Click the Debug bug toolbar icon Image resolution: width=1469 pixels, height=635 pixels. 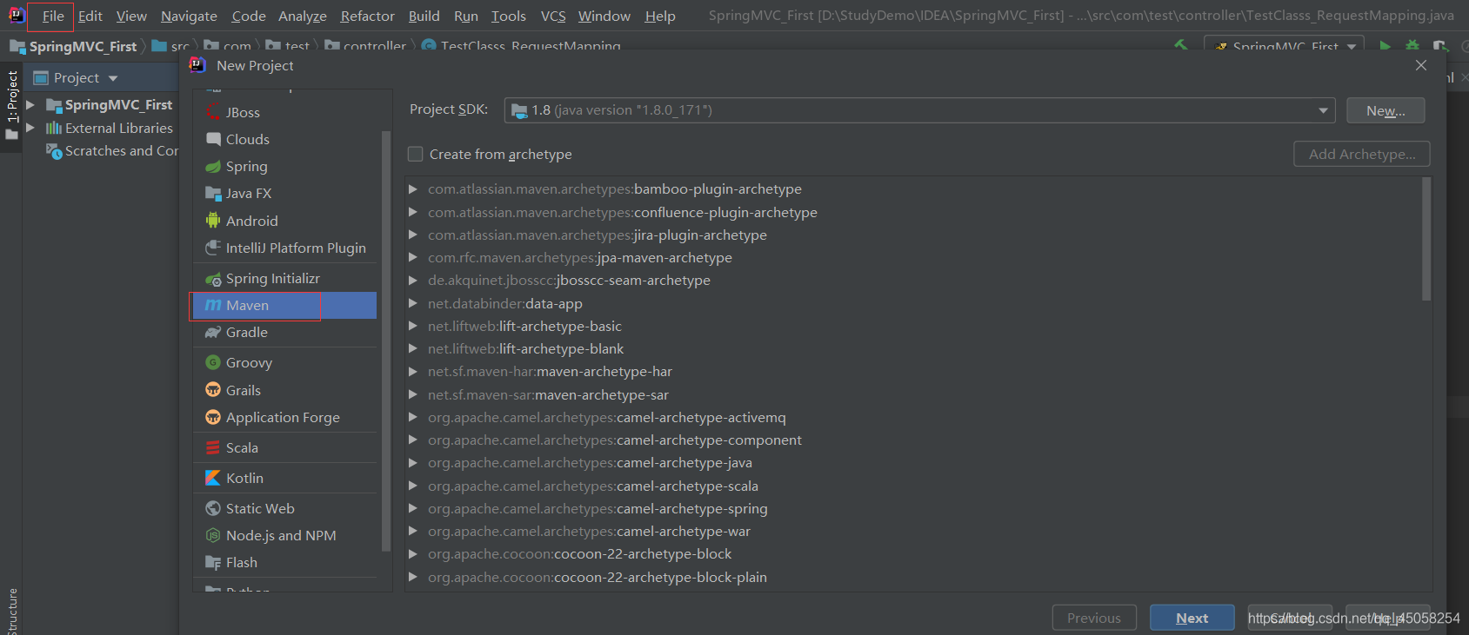[x=1412, y=45]
